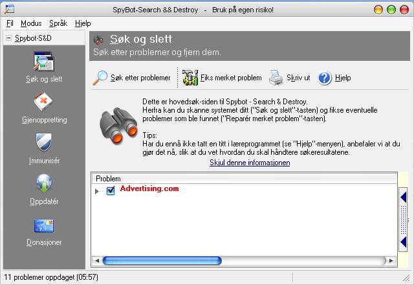Click the Hjelp toolbar button label
This screenshot has height=285, width=414.
click(343, 78)
